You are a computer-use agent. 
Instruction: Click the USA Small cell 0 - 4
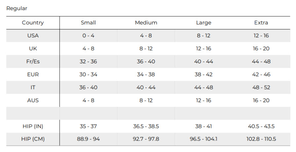88,36
